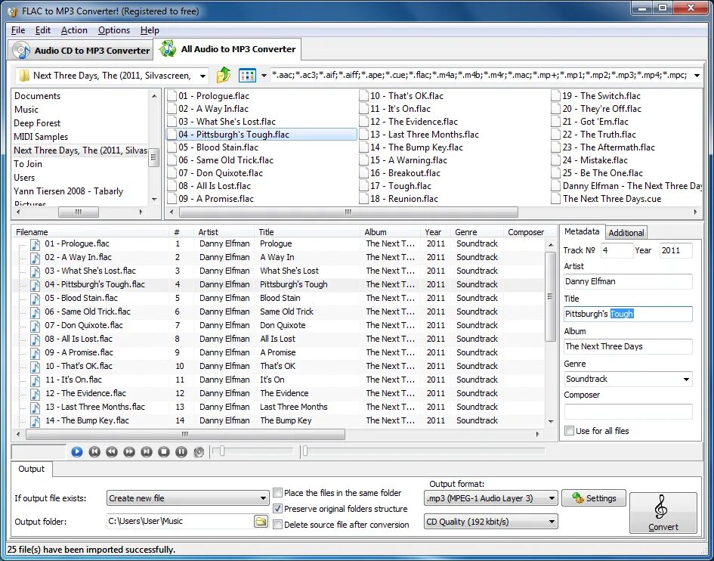This screenshot has width=714, height=561.
Task: Select the Output tab
Action: (32, 469)
